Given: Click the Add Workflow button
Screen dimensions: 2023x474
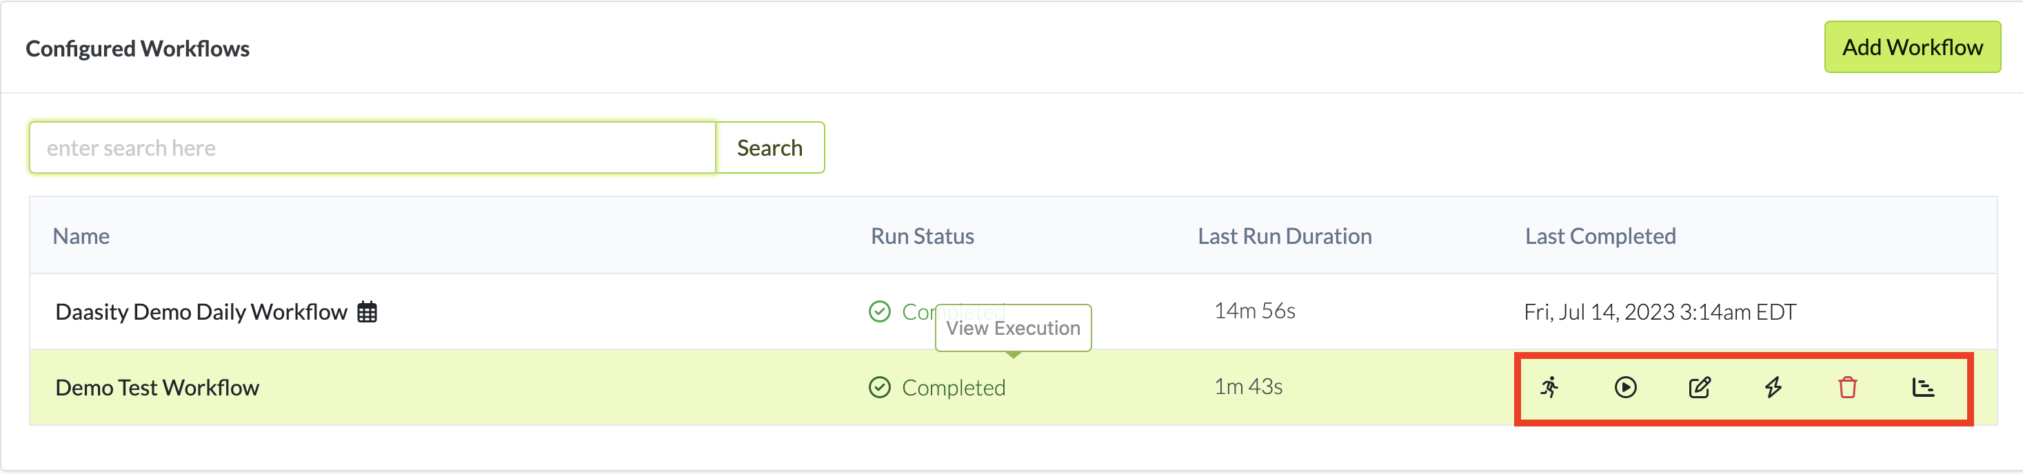Looking at the screenshot, I should pos(1911,48).
